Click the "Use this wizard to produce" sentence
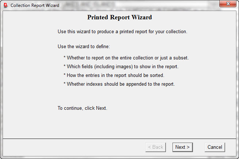The width and height of the screenshot is (239, 159). coord(122,31)
